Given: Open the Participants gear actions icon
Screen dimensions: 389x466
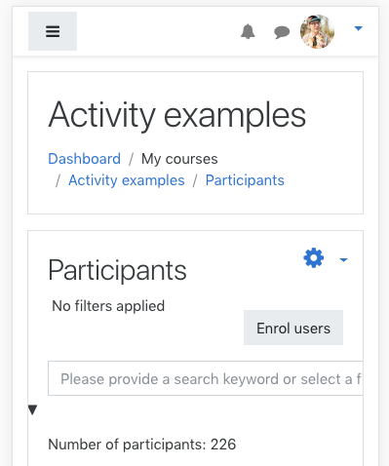Looking at the screenshot, I should [314, 258].
